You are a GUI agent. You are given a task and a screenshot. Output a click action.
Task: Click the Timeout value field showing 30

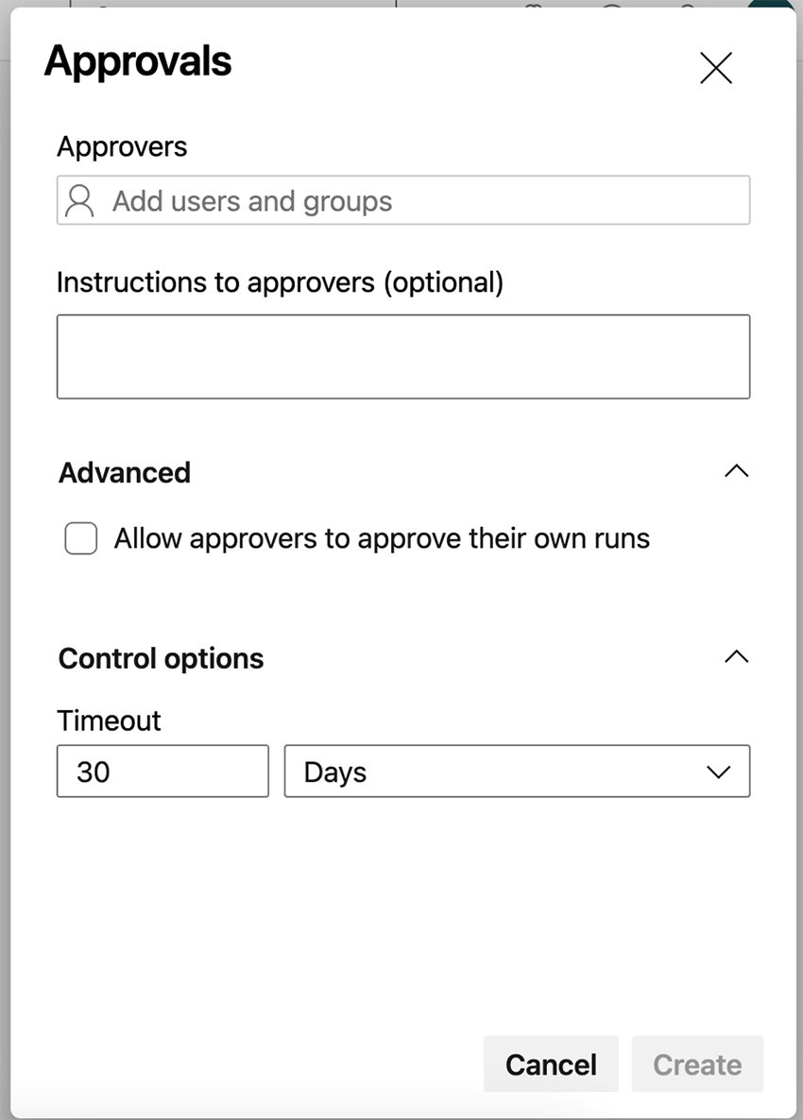[162, 772]
